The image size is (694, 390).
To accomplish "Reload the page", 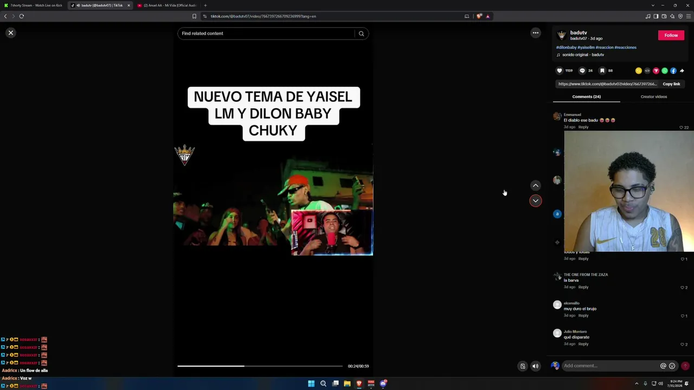I will point(22,16).
